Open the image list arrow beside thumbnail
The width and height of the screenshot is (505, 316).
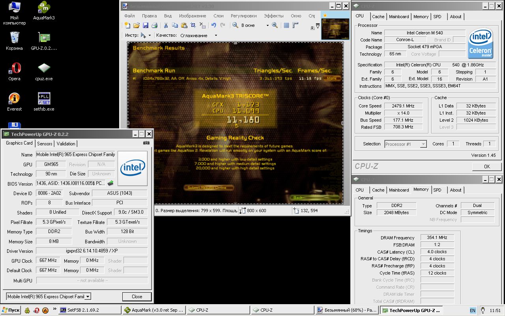point(318,26)
